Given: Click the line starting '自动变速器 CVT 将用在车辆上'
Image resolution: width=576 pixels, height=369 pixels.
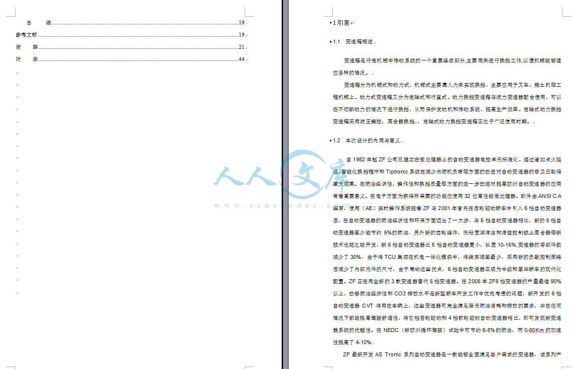Looking at the screenshot, I should [x=447, y=306].
